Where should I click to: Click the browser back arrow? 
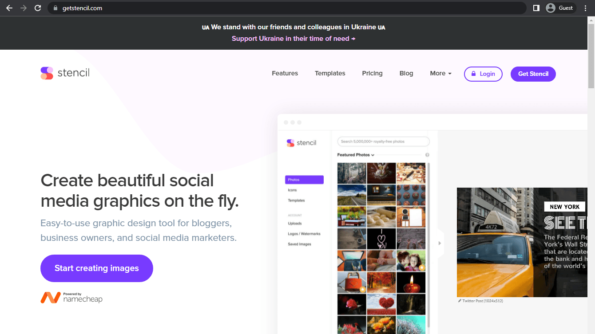click(9, 8)
